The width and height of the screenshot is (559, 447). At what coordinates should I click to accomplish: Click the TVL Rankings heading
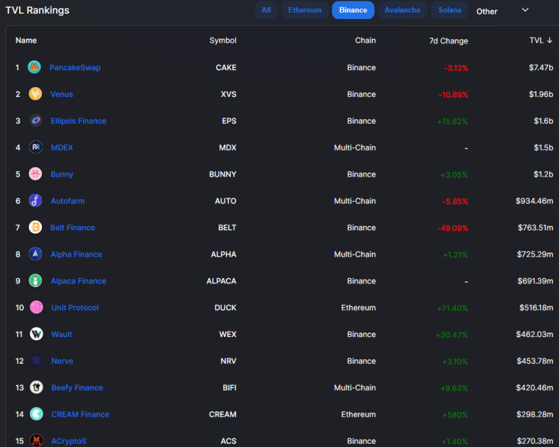(37, 10)
